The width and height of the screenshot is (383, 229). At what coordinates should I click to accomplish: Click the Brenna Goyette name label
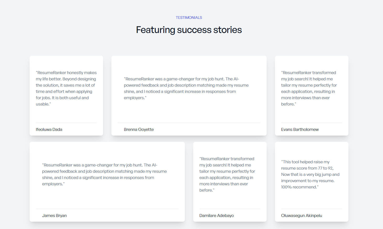pyautogui.click(x=139, y=129)
